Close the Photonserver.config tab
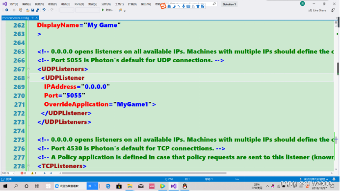 [36, 18]
